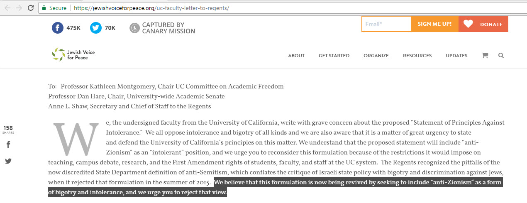Open the RESOURCES menu

pyautogui.click(x=417, y=56)
